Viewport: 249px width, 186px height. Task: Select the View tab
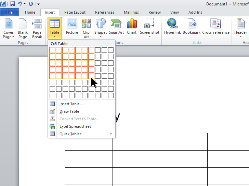click(174, 12)
